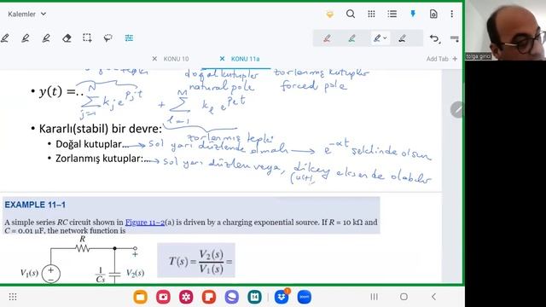
Task: Choose the black favorite pen
Action: click(x=402, y=38)
